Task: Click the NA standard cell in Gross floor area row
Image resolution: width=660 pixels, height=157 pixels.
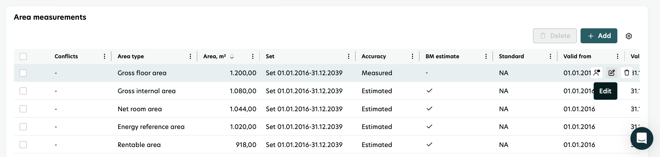Action: [504, 73]
